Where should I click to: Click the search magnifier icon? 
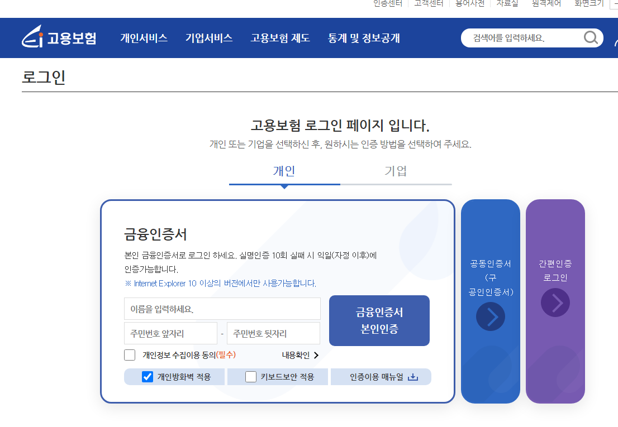(x=591, y=38)
